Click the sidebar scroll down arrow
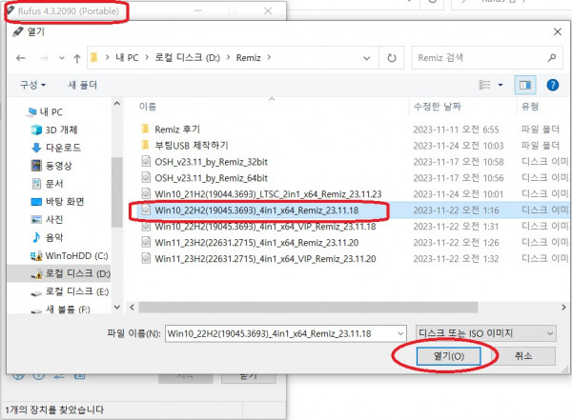The height and width of the screenshot is (420, 572). click(x=116, y=307)
